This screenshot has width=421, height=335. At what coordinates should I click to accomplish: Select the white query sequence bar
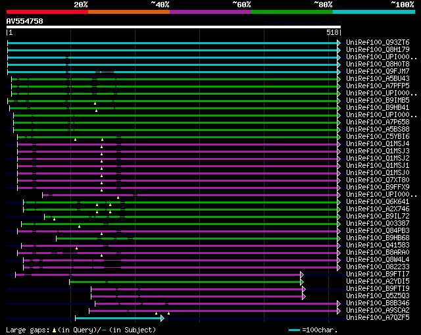[174, 27]
